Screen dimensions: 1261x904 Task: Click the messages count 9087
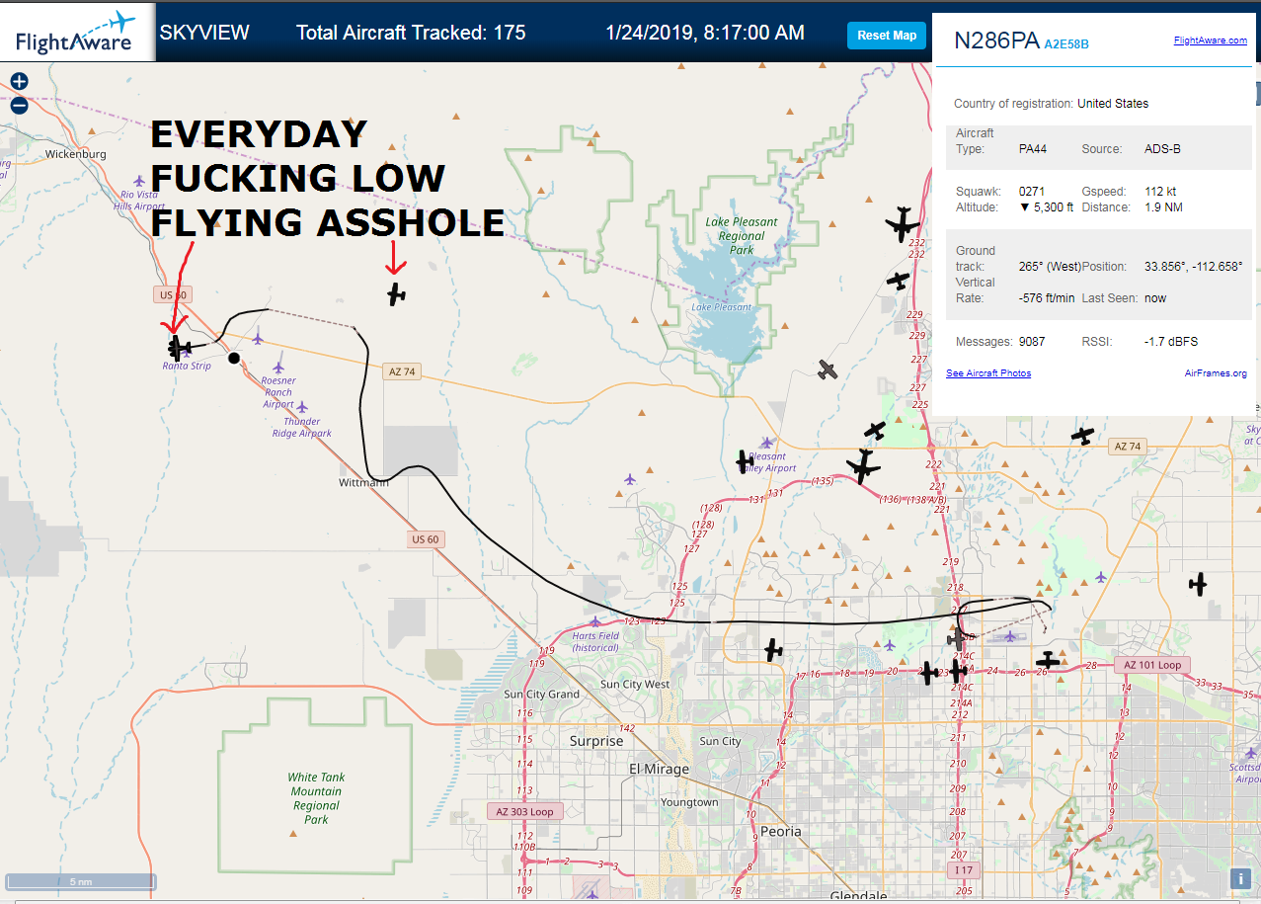pos(1032,342)
